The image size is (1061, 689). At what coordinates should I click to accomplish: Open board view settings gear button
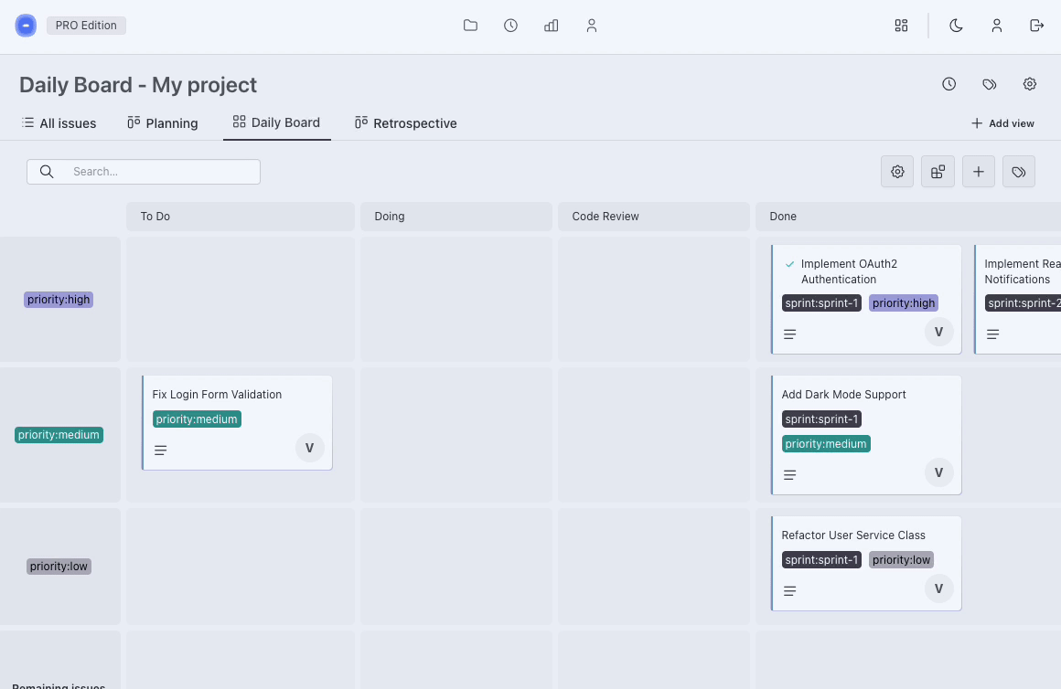(x=897, y=172)
